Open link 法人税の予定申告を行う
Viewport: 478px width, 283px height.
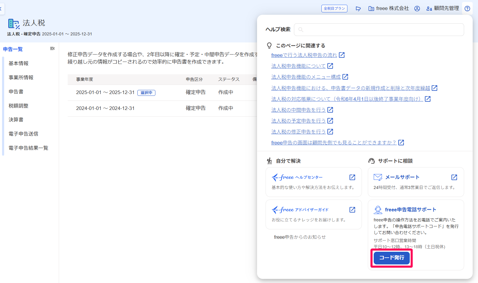[x=298, y=121]
